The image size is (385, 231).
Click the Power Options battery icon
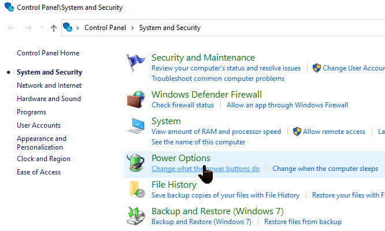click(x=136, y=162)
